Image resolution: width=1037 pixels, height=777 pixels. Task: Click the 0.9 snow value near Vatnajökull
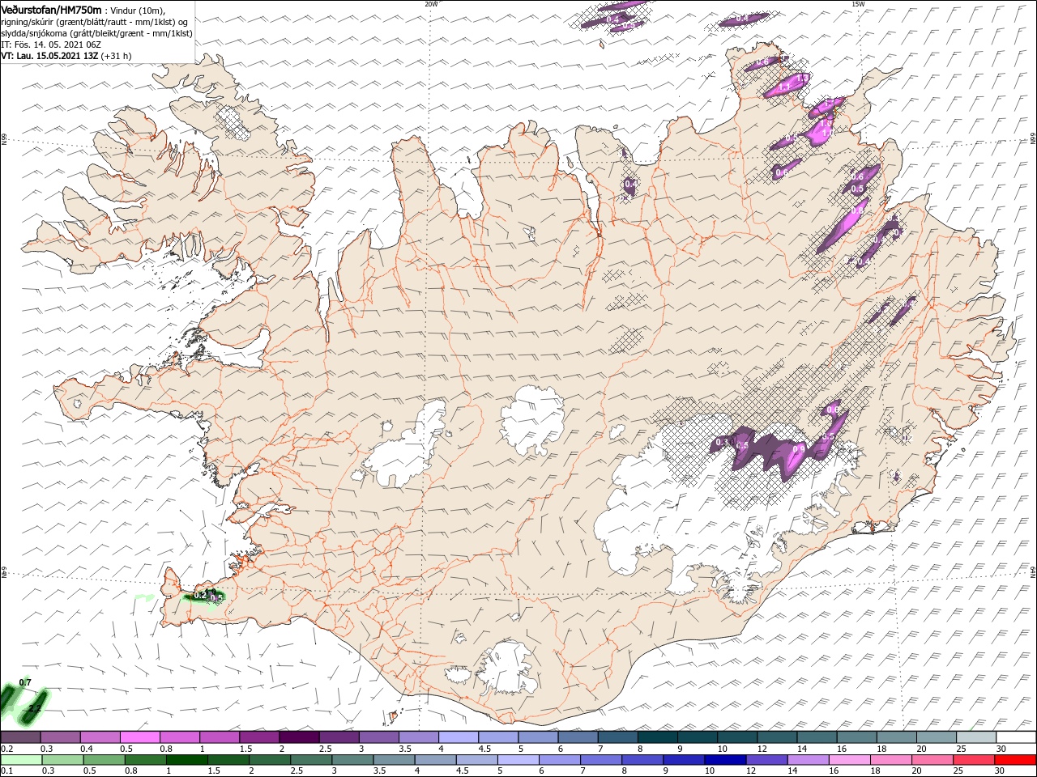(799, 449)
